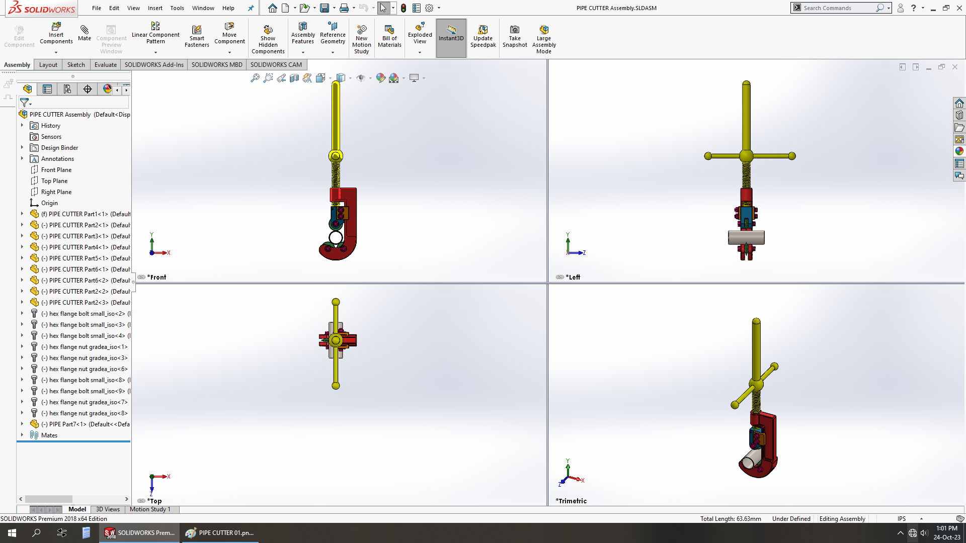Expand Annotations tree node
966x543 pixels.
tap(22, 159)
